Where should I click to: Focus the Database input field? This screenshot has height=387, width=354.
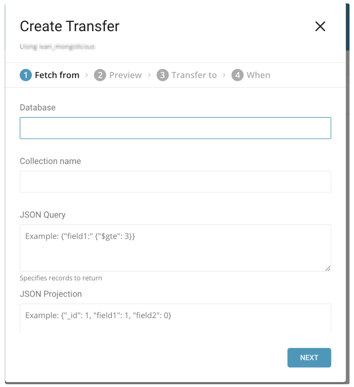click(175, 128)
